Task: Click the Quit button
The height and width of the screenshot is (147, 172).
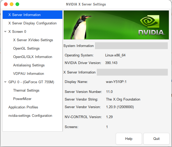Action: [x=156, y=139]
